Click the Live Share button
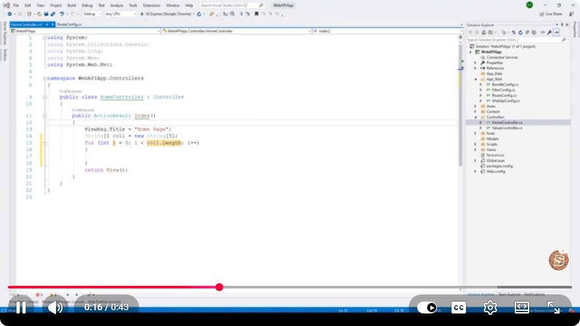The height and width of the screenshot is (326, 580). tap(551, 14)
